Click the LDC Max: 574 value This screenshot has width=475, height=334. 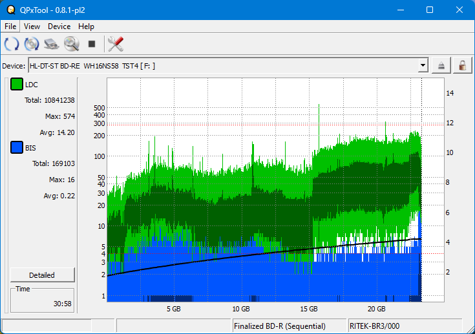tap(60, 116)
